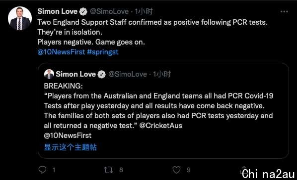The width and height of the screenshot is (297, 180).
Task: Click the @SimoLove handle inside the quoted tweet
Action: (x=128, y=74)
